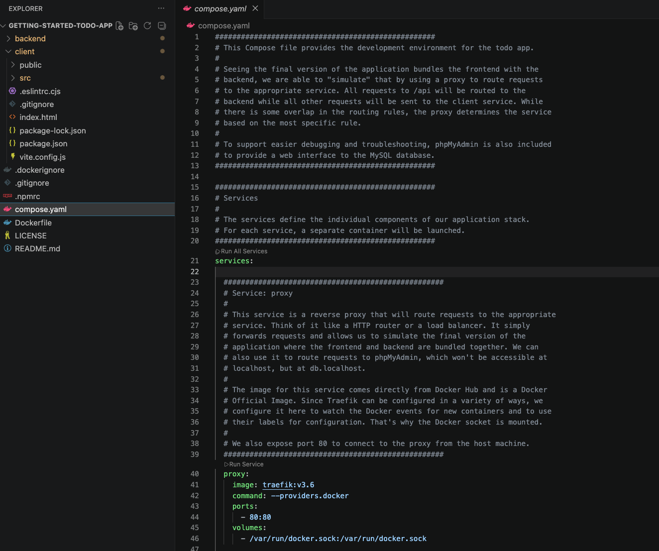Click the Docker icon beside .dockerignore
The width and height of the screenshot is (659, 551).
click(x=7, y=170)
